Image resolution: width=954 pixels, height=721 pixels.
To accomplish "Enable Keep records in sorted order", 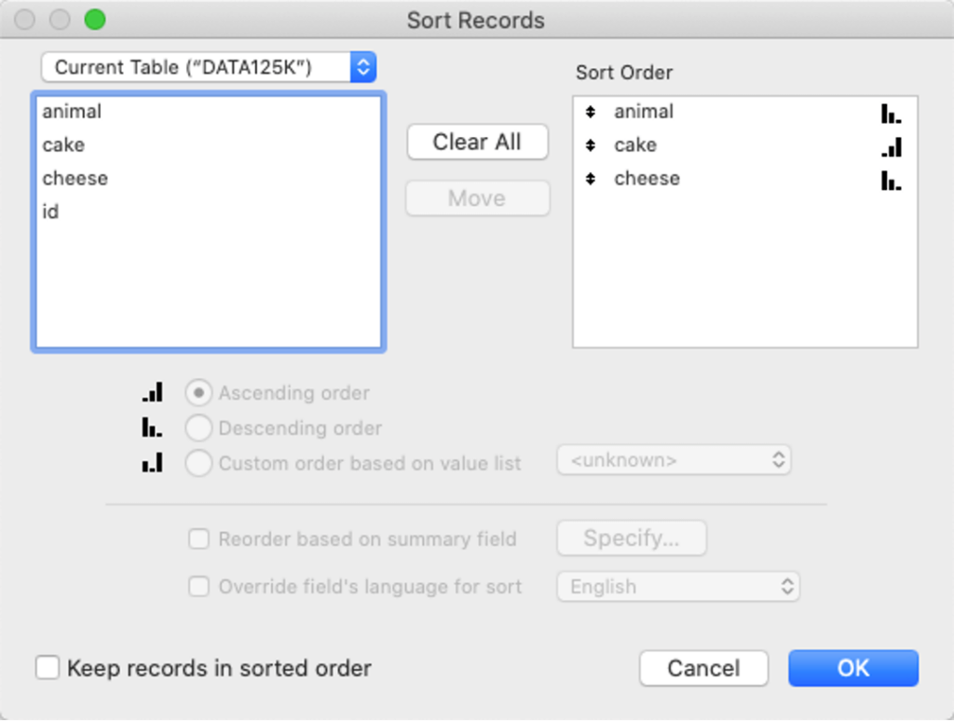I will [x=48, y=668].
